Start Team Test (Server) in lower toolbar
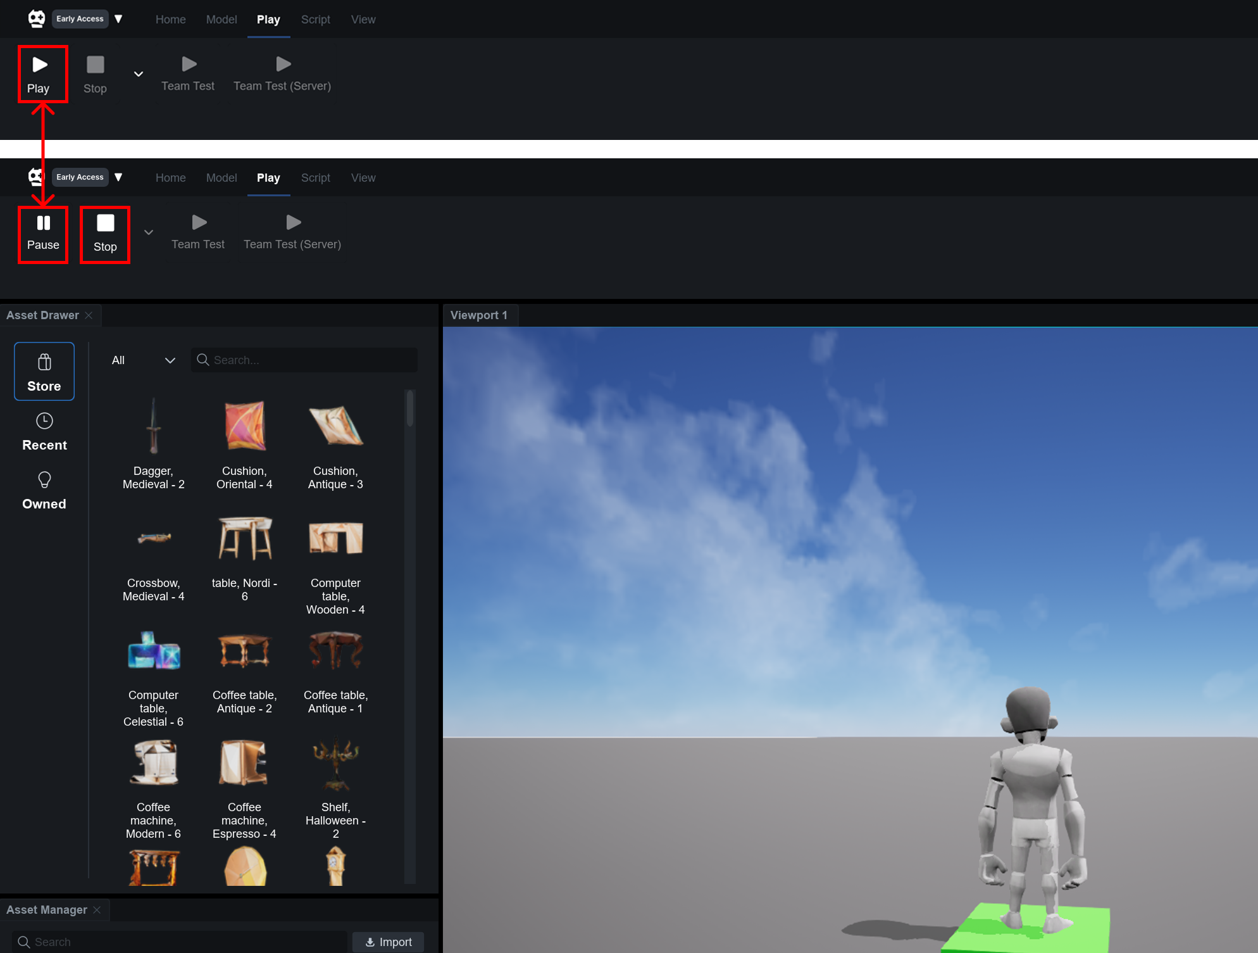 (292, 232)
